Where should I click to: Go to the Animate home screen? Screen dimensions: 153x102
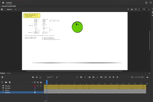[3, 3]
